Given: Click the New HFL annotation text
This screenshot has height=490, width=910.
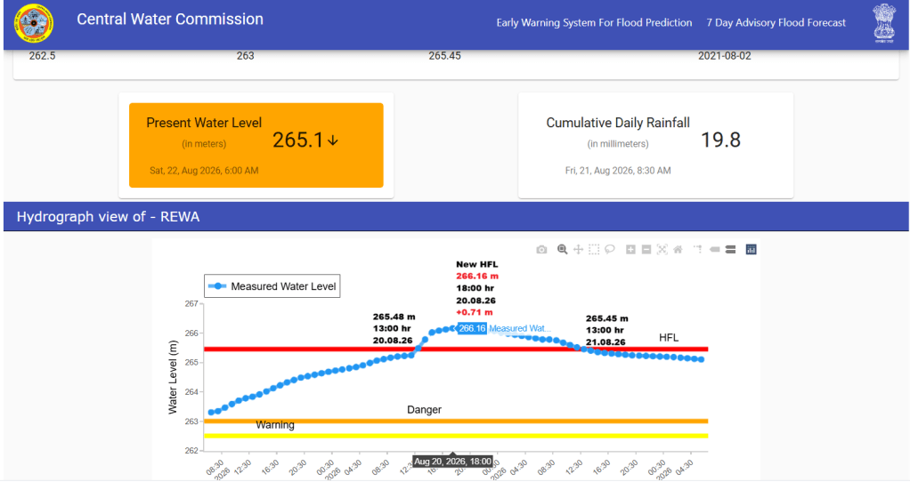Looking at the screenshot, I should [x=477, y=264].
